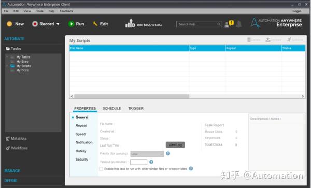Viewport: 311px width, 188px height.
Task: Sort by File Name column header
Action: point(129,48)
